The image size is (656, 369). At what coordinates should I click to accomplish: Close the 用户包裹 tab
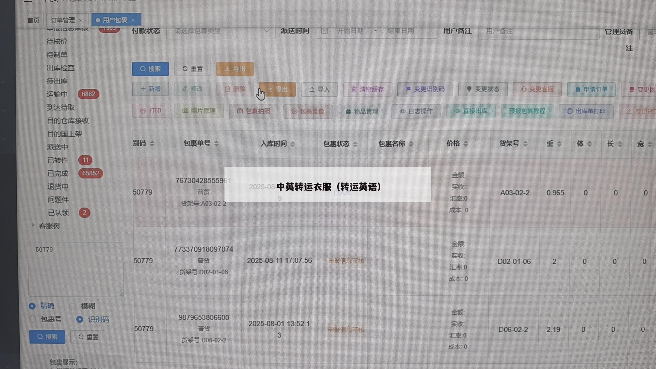[x=133, y=20]
